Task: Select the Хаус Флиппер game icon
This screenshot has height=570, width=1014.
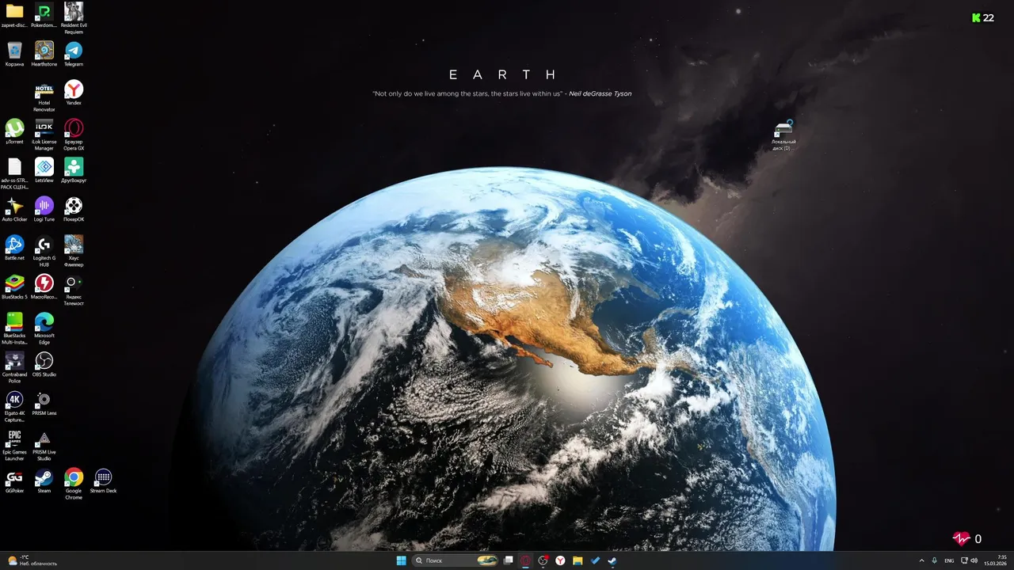Action: pyautogui.click(x=74, y=251)
